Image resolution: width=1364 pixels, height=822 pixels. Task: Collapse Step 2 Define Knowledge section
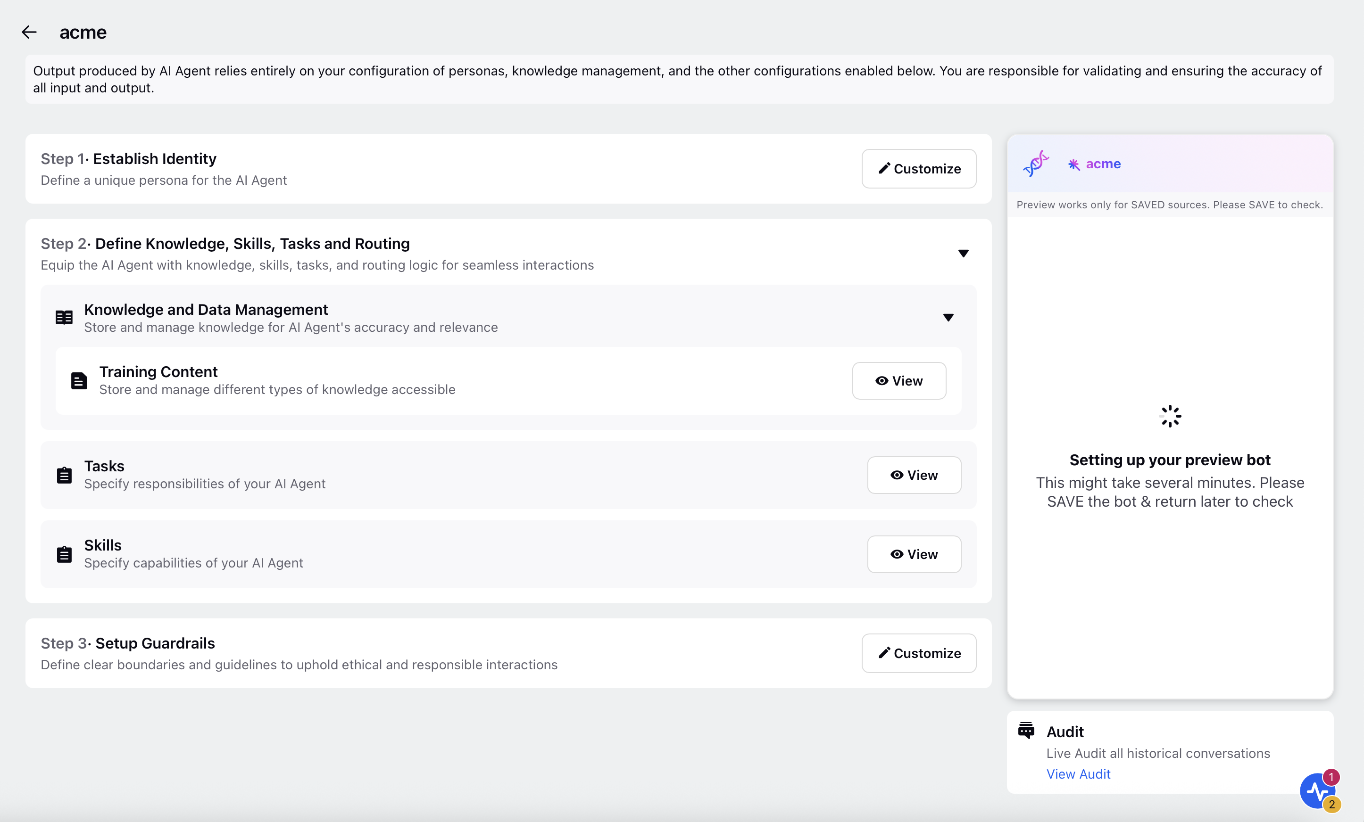click(963, 254)
